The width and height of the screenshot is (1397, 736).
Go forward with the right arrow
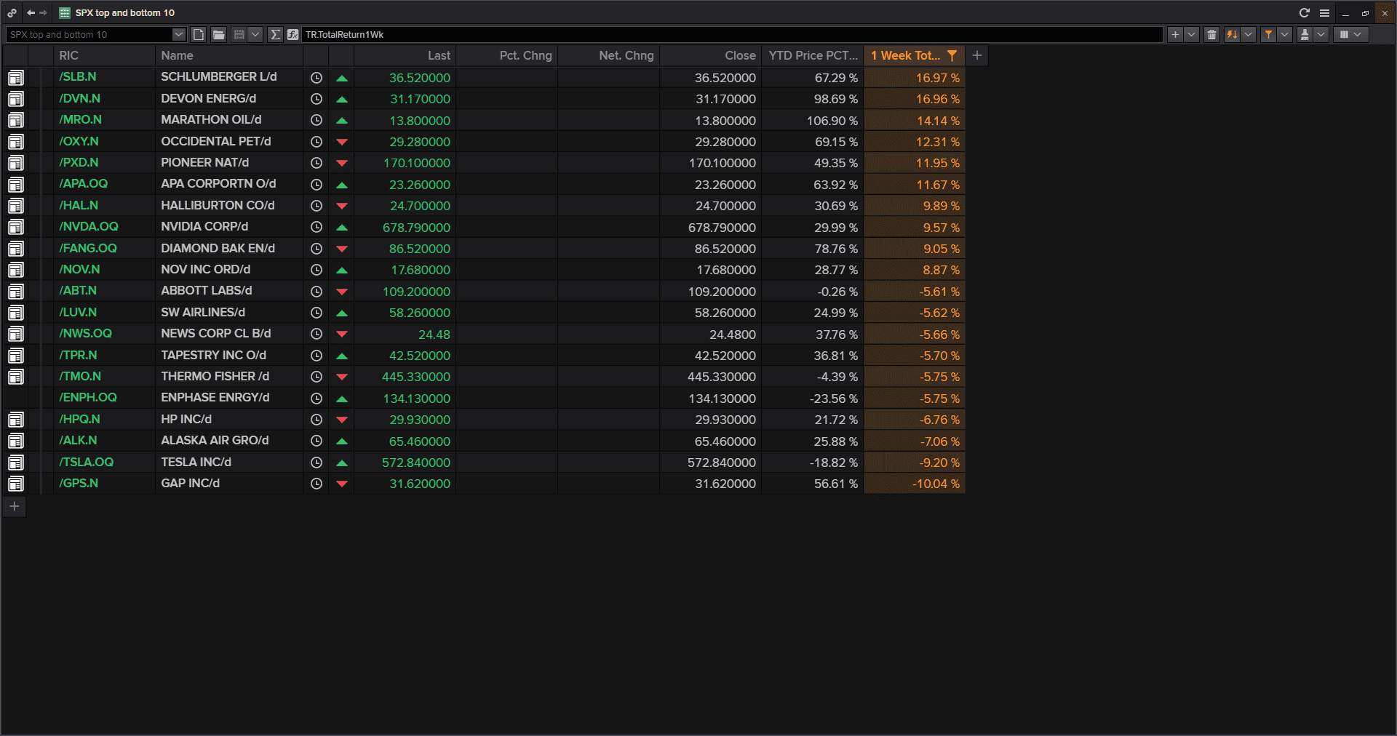[43, 12]
